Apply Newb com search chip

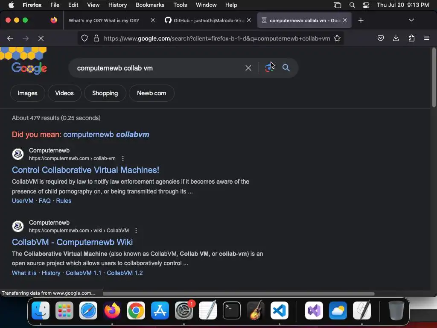coord(151,93)
